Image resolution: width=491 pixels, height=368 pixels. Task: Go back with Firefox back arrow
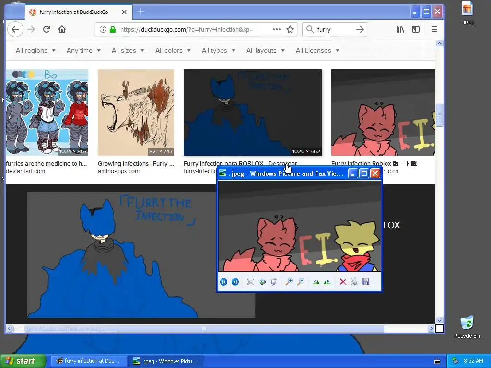pyautogui.click(x=15, y=29)
